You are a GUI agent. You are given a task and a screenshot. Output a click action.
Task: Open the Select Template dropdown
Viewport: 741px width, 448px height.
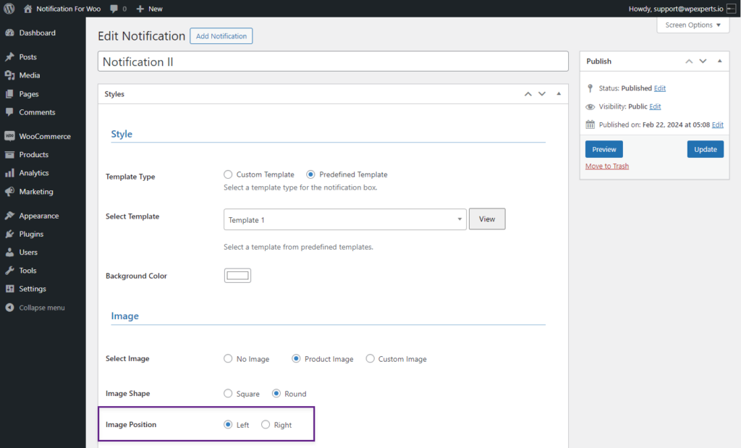coord(345,219)
